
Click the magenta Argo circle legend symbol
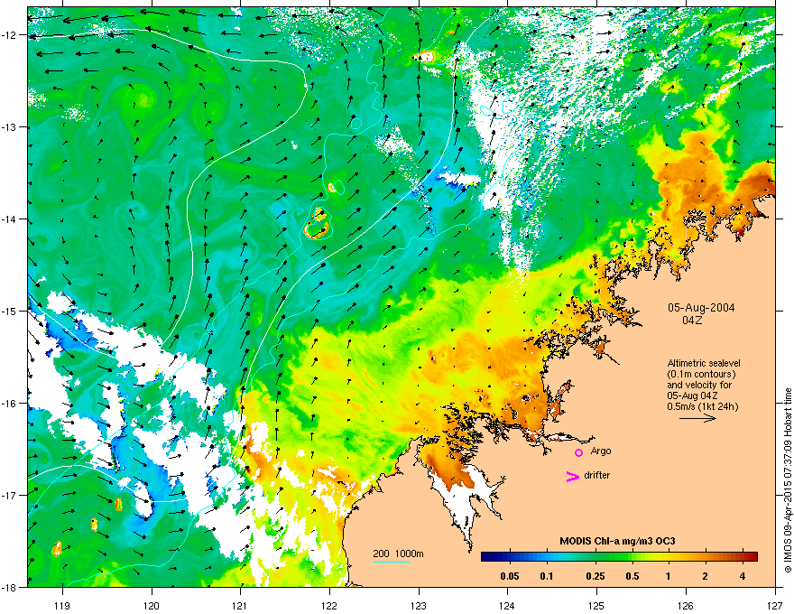coord(578,452)
